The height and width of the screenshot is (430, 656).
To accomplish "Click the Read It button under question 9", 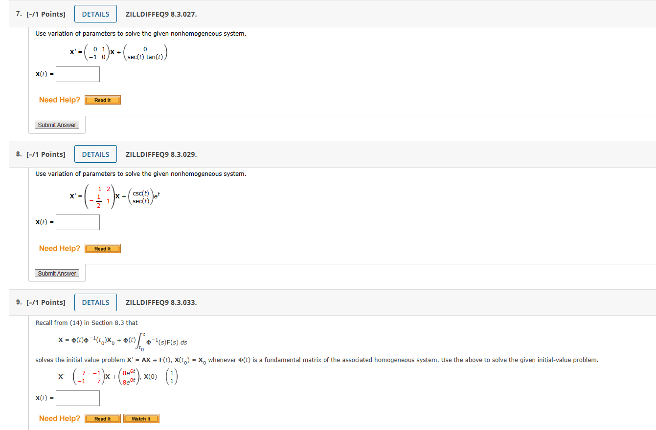I will (x=102, y=418).
